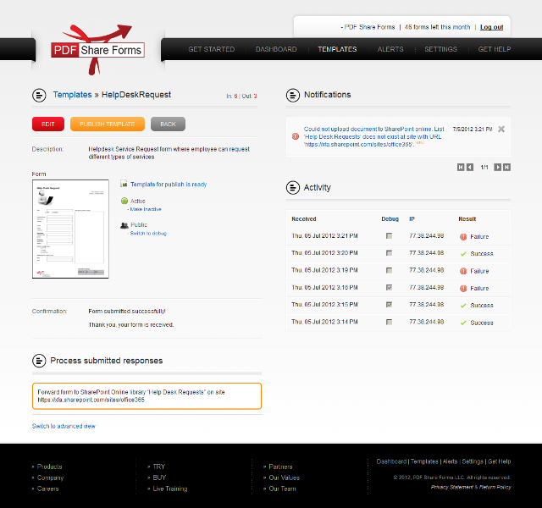Click the Templates breadcrumb link
This screenshot has width=542, height=508.
pyautogui.click(x=72, y=95)
